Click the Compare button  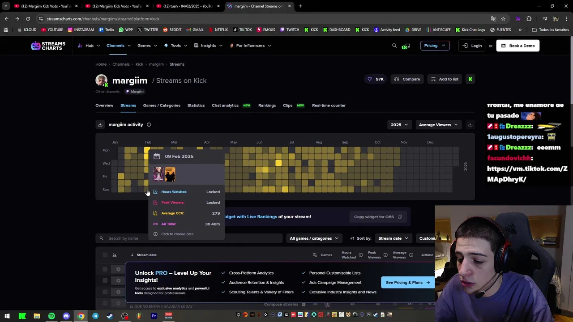[x=407, y=79]
